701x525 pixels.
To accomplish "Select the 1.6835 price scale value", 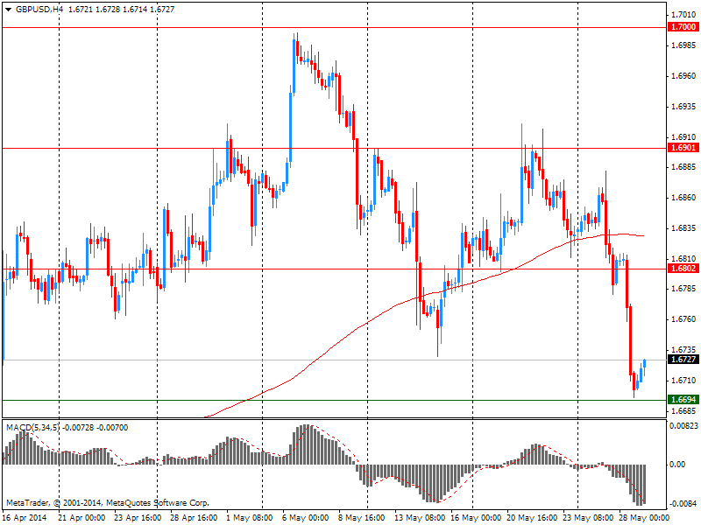I will pos(683,228).
